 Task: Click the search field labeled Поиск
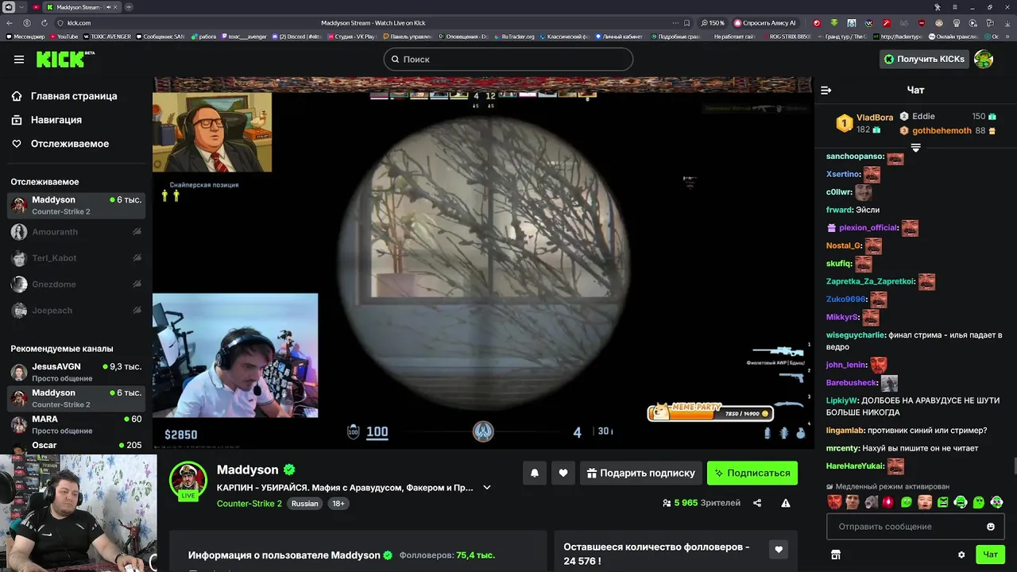pos(508,59)
